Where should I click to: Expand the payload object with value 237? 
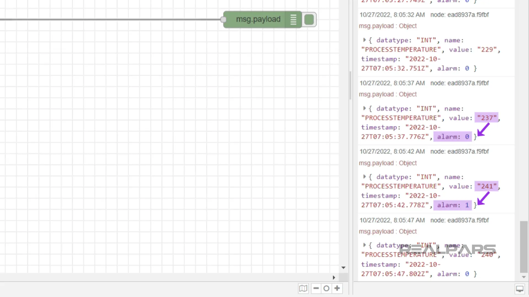click(x=365, y=108)
